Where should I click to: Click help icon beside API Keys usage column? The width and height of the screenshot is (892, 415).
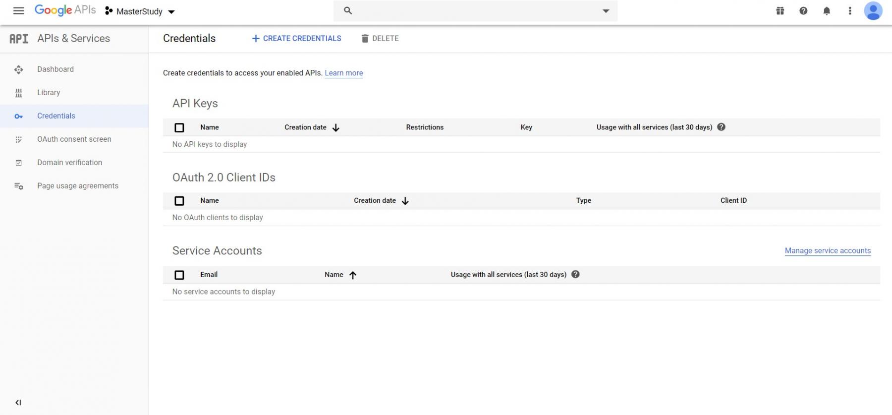coord(722,127)
